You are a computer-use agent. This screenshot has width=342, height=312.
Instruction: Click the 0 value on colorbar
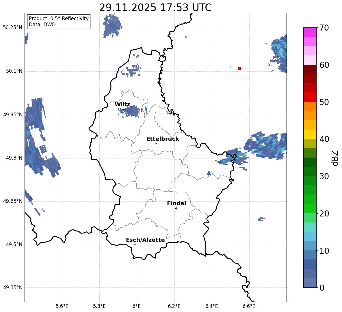point(322,287)
